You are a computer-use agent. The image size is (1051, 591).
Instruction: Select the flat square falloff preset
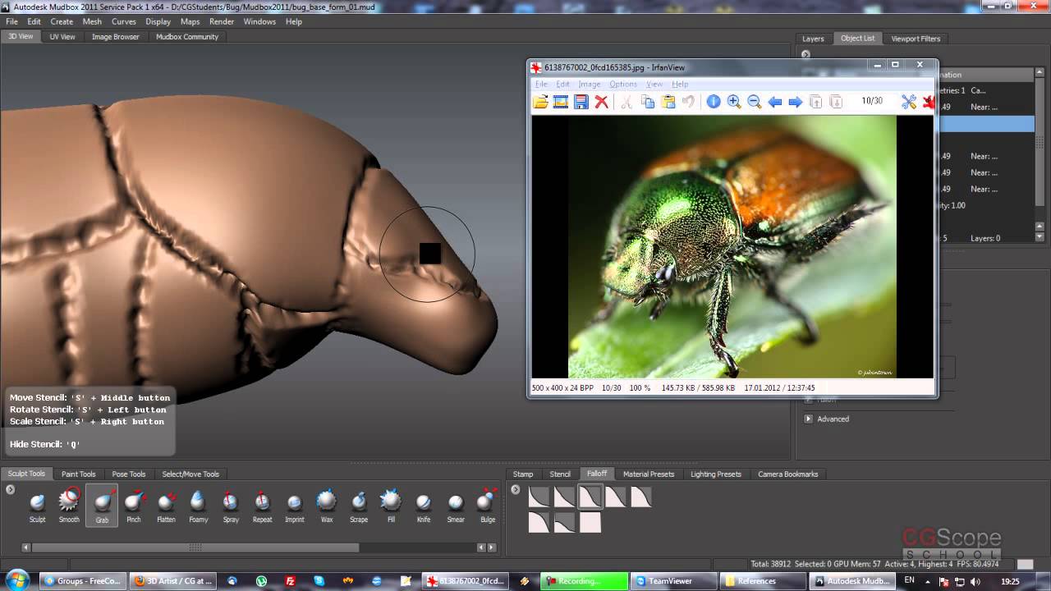point(590,523)
